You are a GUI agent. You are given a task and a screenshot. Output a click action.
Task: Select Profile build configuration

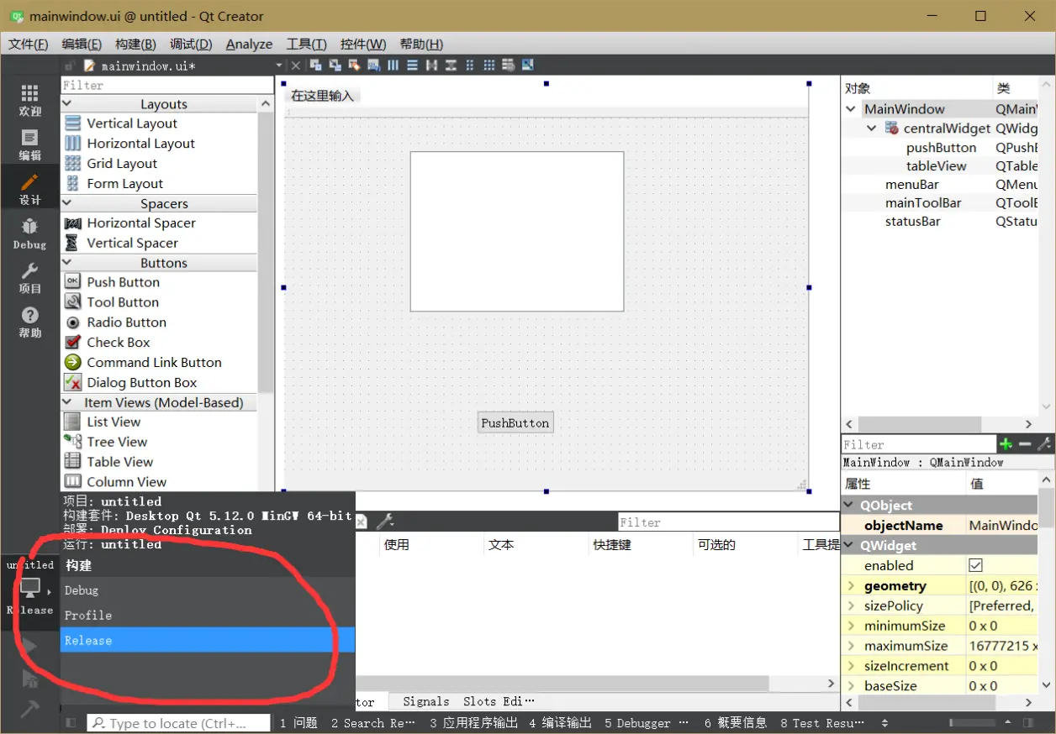pos(208,615)
